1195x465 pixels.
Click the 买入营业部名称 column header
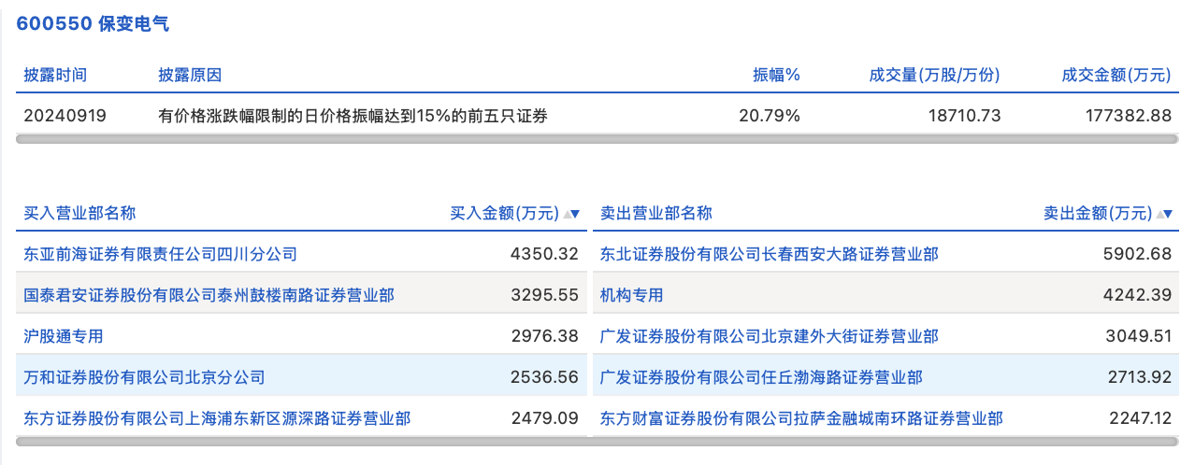[79, 213]
